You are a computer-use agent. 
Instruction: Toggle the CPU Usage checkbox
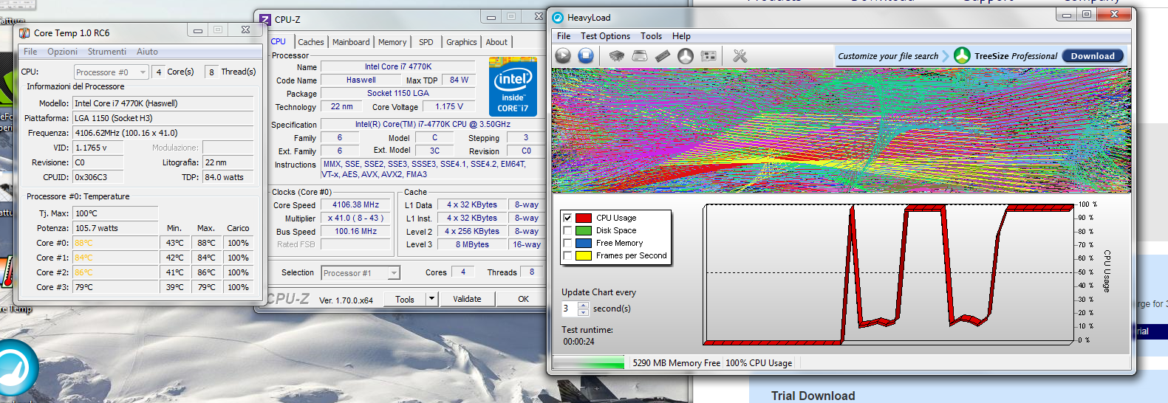pos(567,218)
